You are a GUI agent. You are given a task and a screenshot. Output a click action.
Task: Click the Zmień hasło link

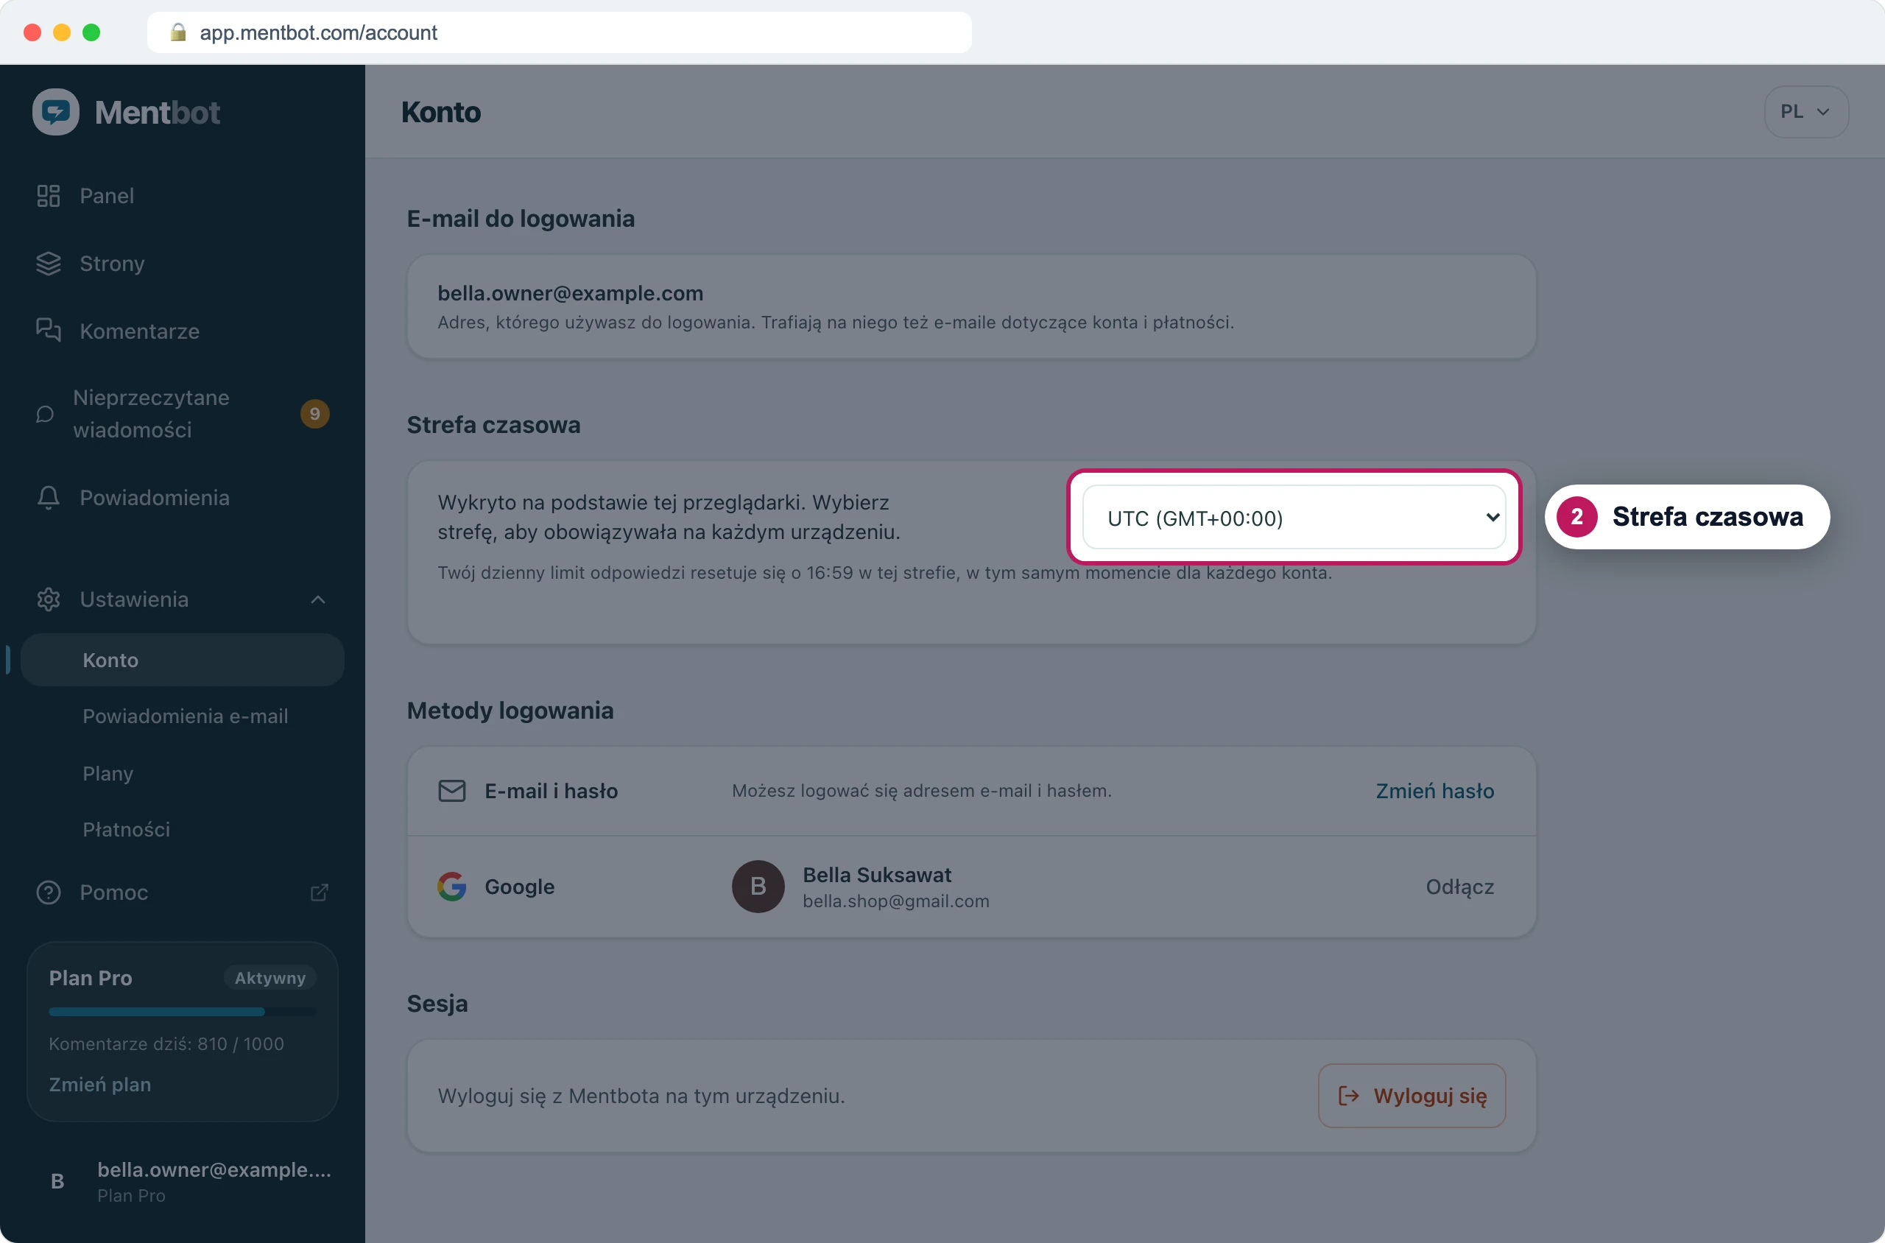[1434, 791]
